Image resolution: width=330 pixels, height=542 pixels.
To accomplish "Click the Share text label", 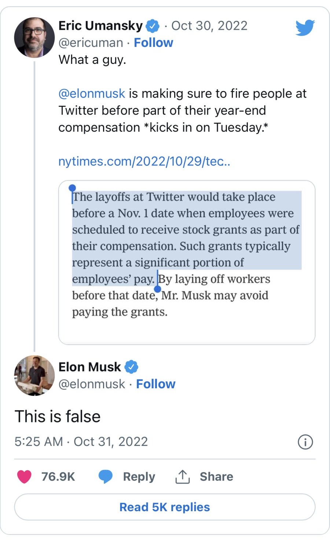I will click(216, 476).
